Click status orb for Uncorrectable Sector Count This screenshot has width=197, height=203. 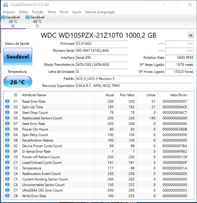tap(7, 185)
